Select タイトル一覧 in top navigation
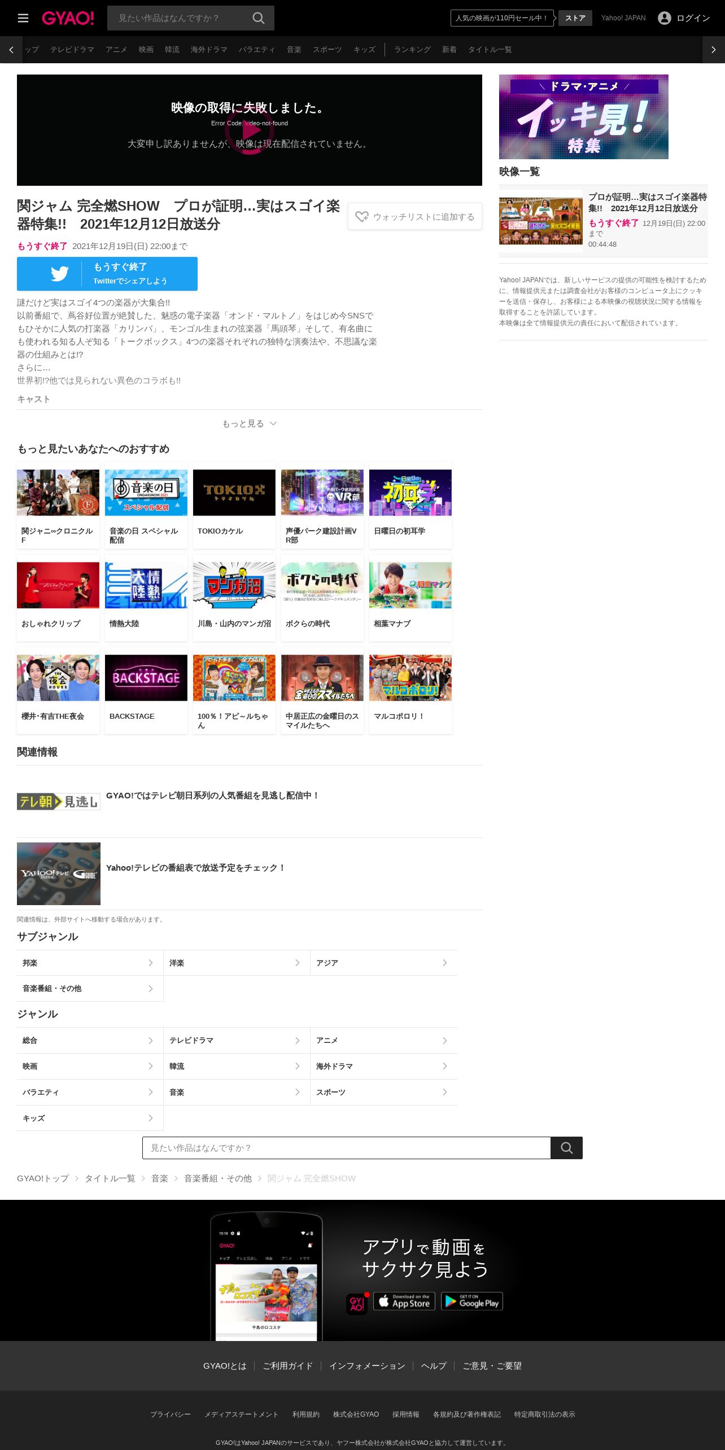 click(x=490, y=50)
